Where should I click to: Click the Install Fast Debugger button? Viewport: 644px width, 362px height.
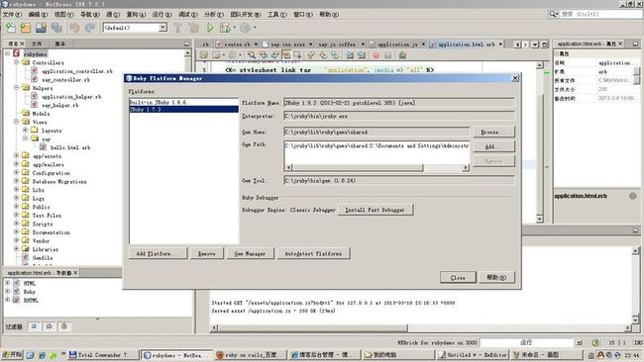pyautogui.click(x=375, y=210)
